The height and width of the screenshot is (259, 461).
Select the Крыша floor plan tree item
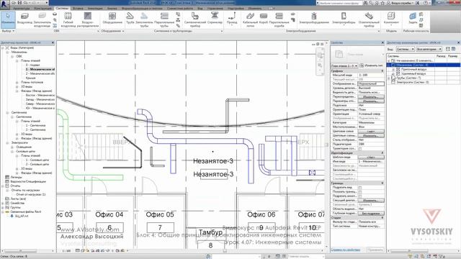point(30,78)
